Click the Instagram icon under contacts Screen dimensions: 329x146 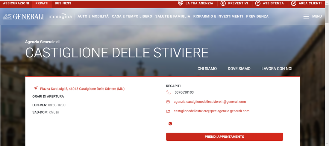(170, 124)
